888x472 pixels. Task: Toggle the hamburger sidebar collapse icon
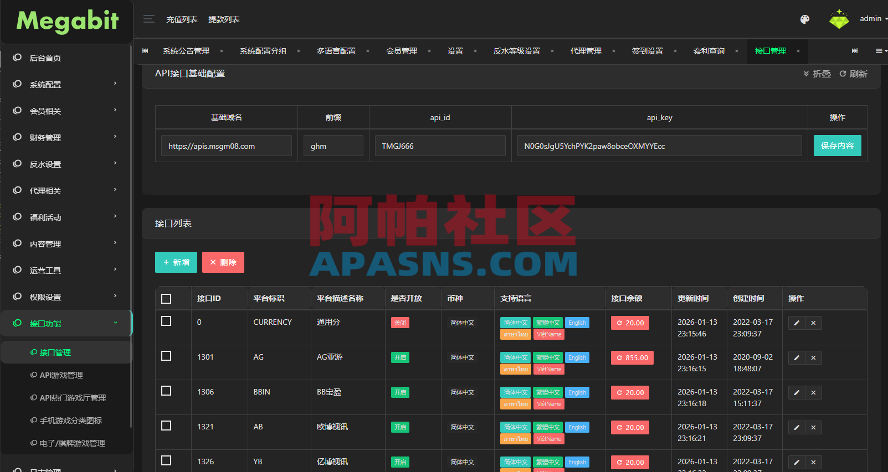tap(148, 19)
